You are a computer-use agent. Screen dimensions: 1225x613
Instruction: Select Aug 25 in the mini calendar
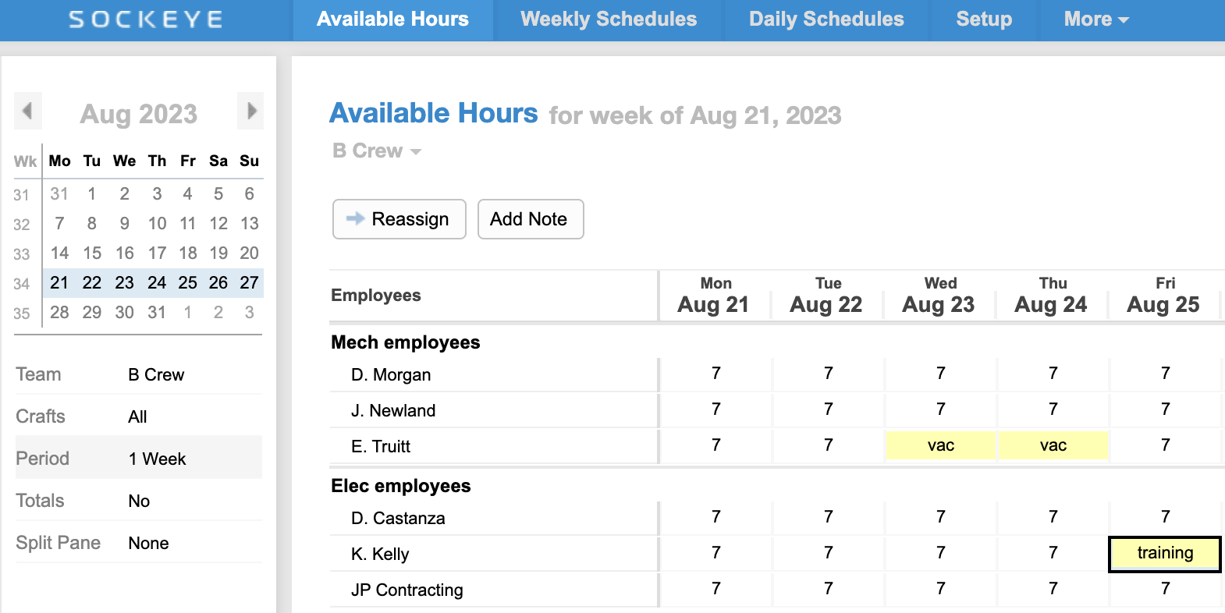point(187,283)
